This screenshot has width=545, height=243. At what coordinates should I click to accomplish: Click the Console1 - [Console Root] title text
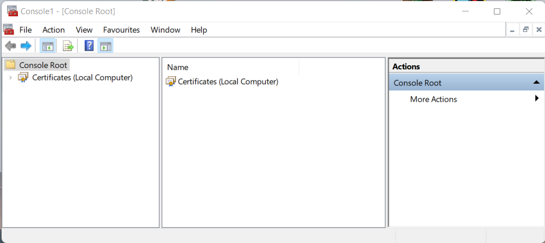68,11
